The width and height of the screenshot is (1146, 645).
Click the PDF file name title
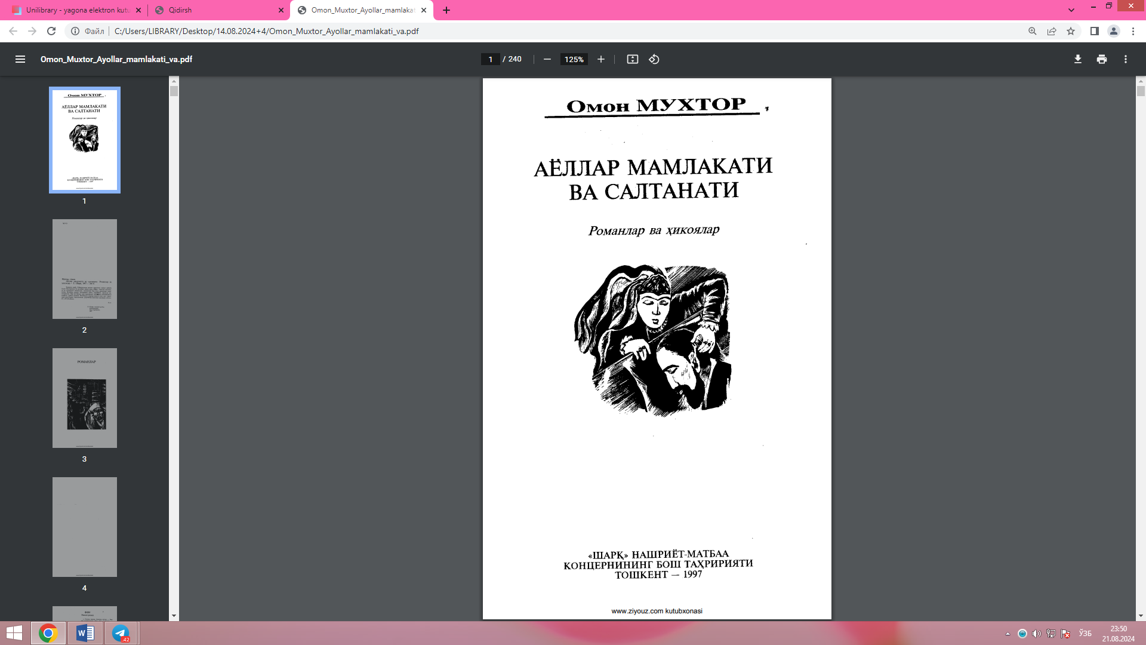coord(116,59)
